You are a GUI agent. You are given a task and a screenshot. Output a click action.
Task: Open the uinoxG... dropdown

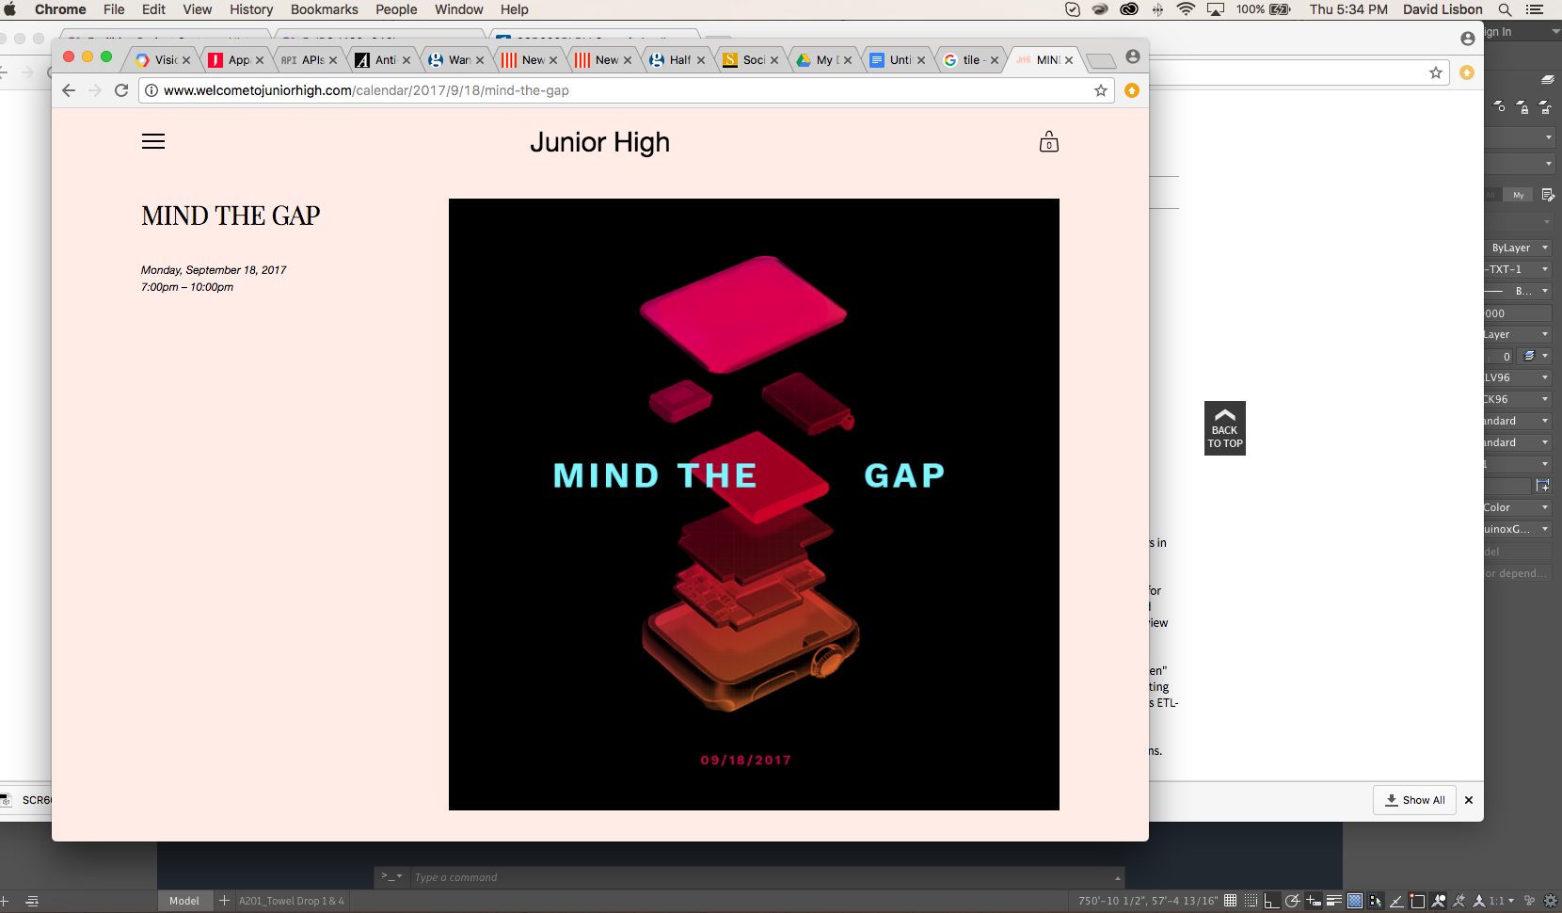pyautogui.click(x=1519, y=529)
